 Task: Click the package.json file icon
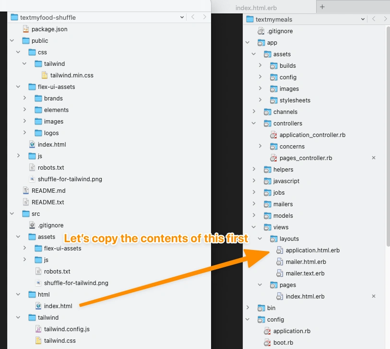(x=26, y=29)
